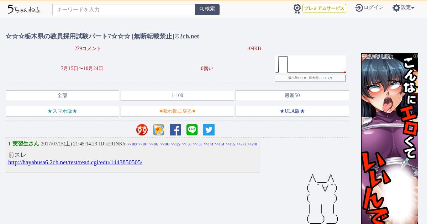This screenshot has width=427, height=224.
Task: Select the 全部 view tab
Action: tap(62, 96)
